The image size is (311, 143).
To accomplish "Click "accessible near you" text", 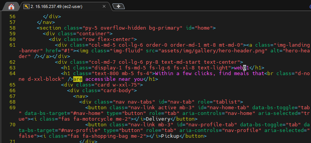I will pos(114,79).
